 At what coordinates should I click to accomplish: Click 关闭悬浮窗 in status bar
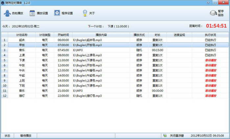tap(177, 136)
